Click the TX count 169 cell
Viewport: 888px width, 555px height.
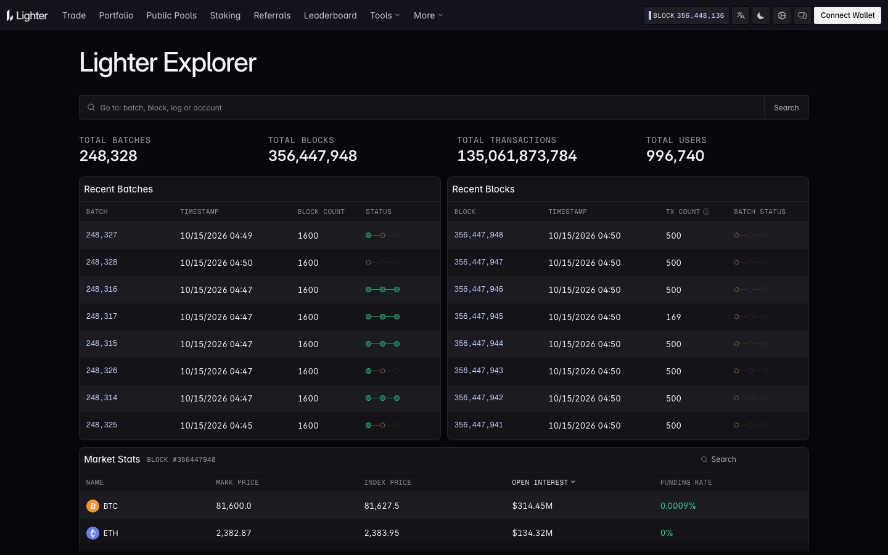pyautogui.click(x=673, y=317)
